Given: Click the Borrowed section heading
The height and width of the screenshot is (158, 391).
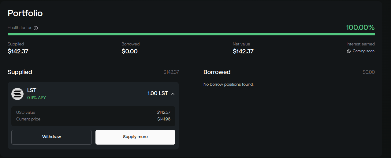Looking at the screenshot, I should pyautogui.click(x=217, y=72).
